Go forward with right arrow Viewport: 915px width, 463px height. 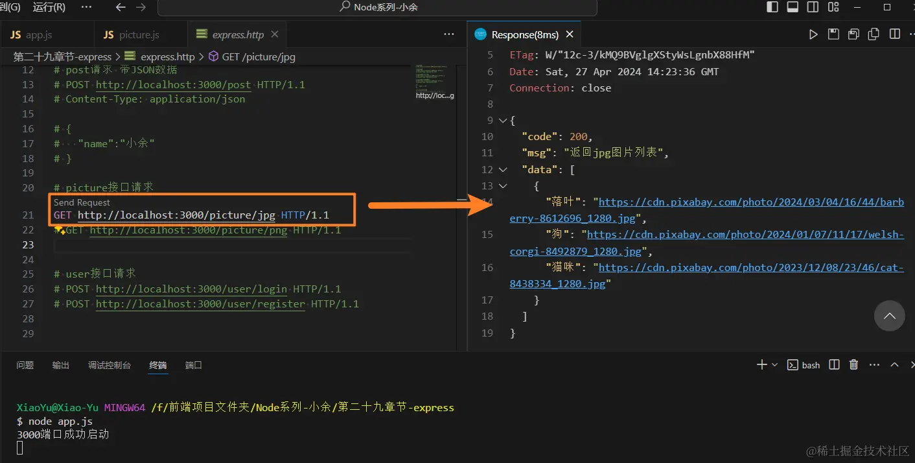click(x=141, y=7)
